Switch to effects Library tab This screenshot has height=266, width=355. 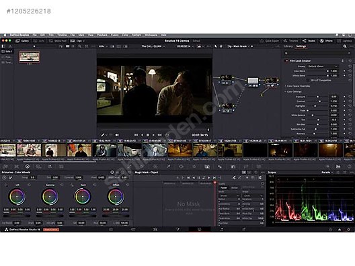point(288,46)
